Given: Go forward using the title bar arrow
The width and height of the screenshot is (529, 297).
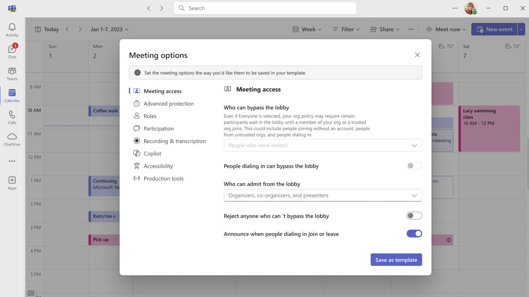Looking at the screenshot, I should pos(162,8).
